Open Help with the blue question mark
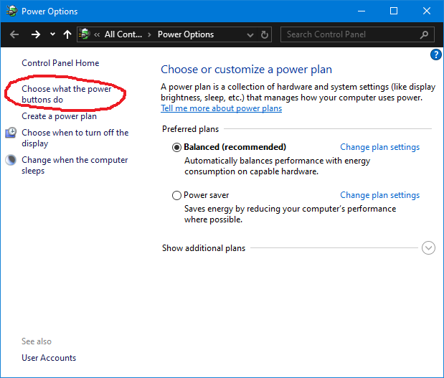 [x=436, y=55]
